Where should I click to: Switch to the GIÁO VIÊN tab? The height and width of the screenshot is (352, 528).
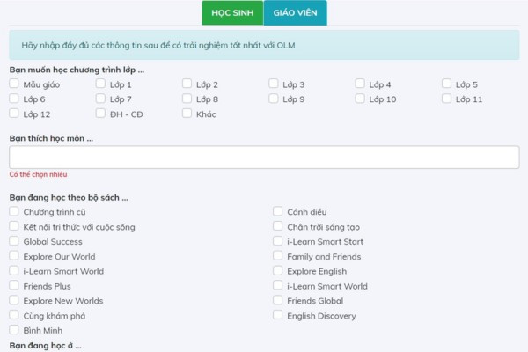click(296, 13)
